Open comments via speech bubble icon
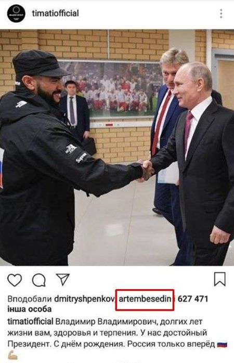Viewport: 234px width, 363px height. coord(39,280)
